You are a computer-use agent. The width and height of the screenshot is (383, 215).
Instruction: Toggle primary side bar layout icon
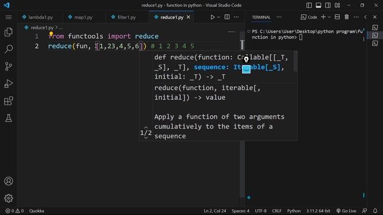click(309, 5)
